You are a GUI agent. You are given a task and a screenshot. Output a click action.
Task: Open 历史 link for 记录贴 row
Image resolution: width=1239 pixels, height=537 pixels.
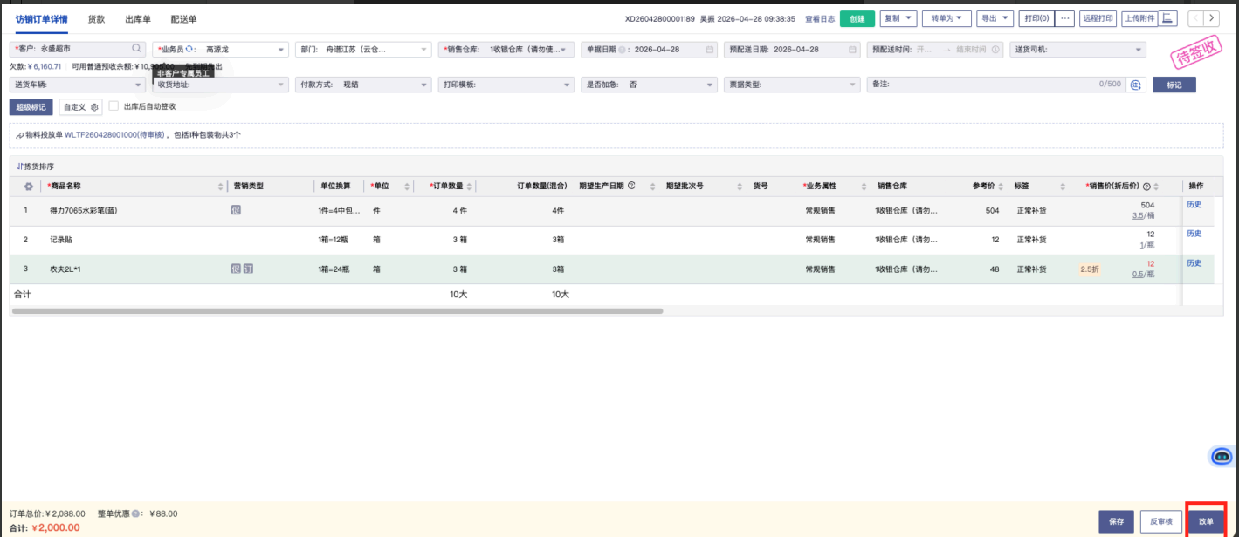pos(1194,233)
